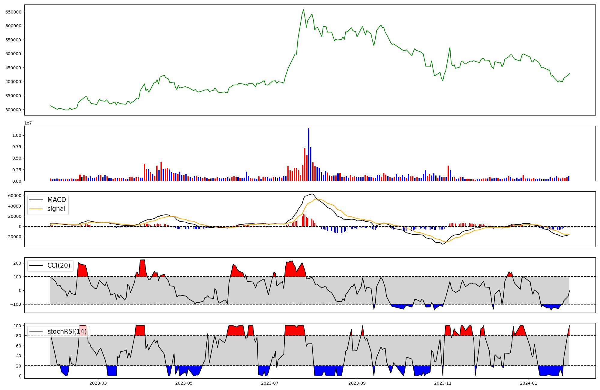The width and height of the screenshot is (600, 390).
Task: Click the -100 tick on CCI axis
Action: (16, 304)
